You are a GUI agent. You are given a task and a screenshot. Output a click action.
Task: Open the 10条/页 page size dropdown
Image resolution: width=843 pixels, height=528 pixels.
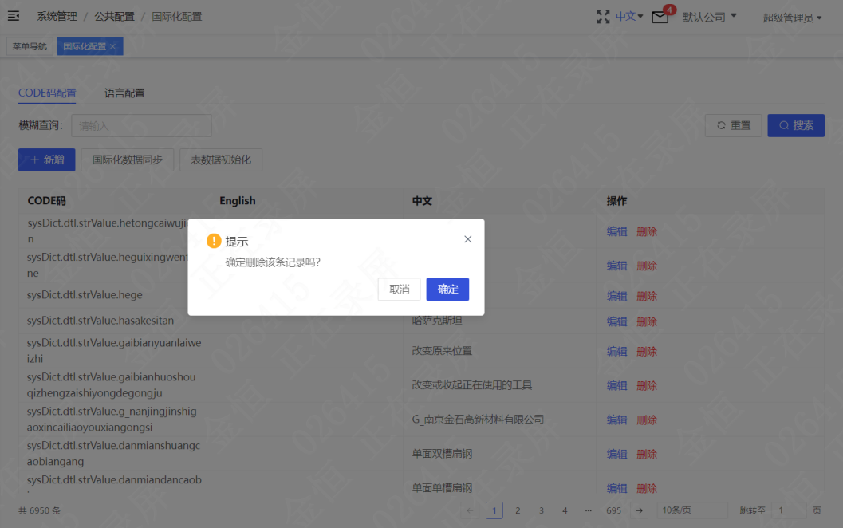coord(692,510)
